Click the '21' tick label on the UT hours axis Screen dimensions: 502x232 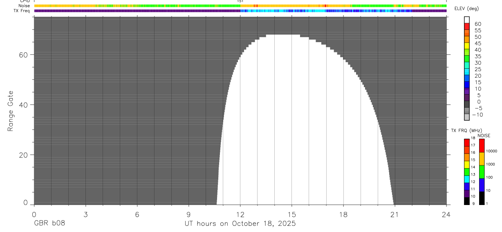395,214
